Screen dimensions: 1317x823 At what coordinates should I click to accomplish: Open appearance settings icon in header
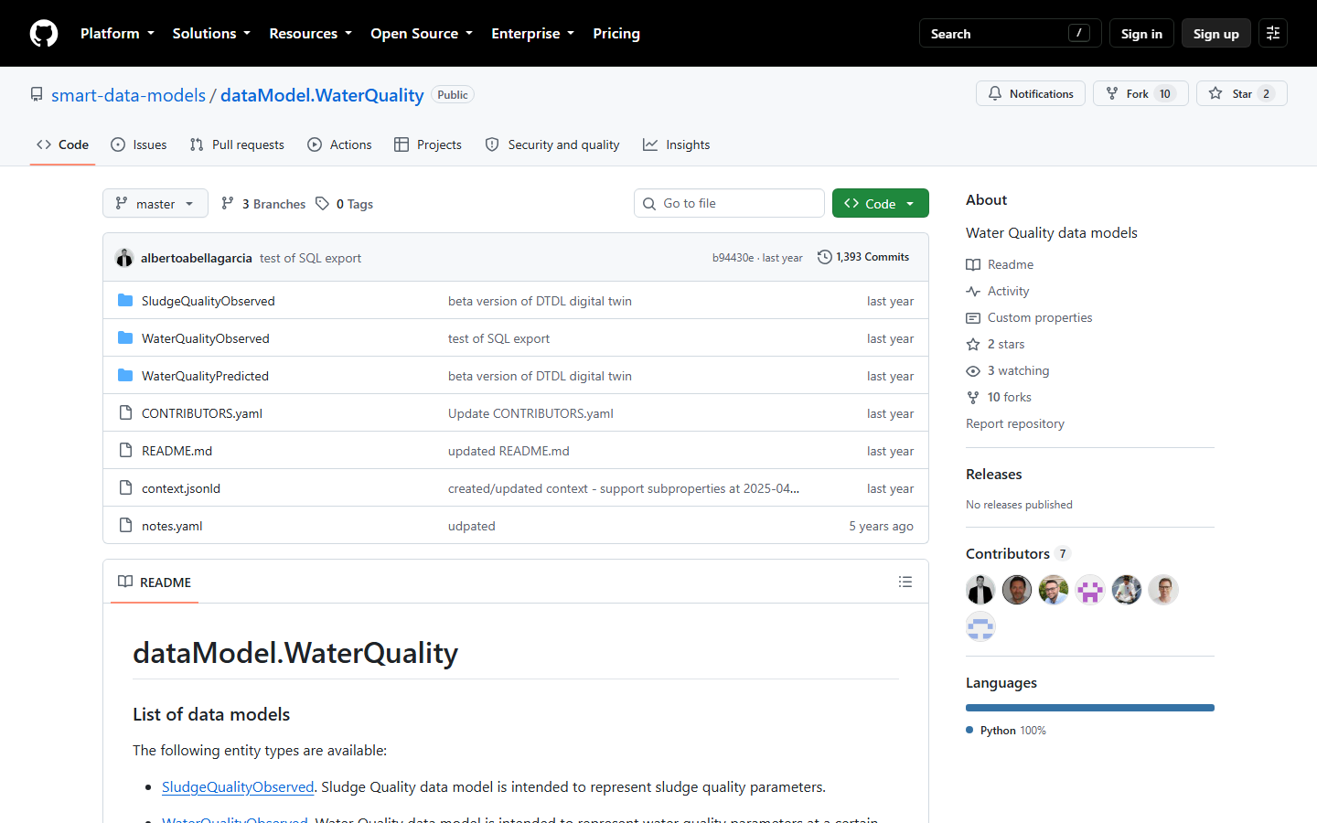(1273, 34)
